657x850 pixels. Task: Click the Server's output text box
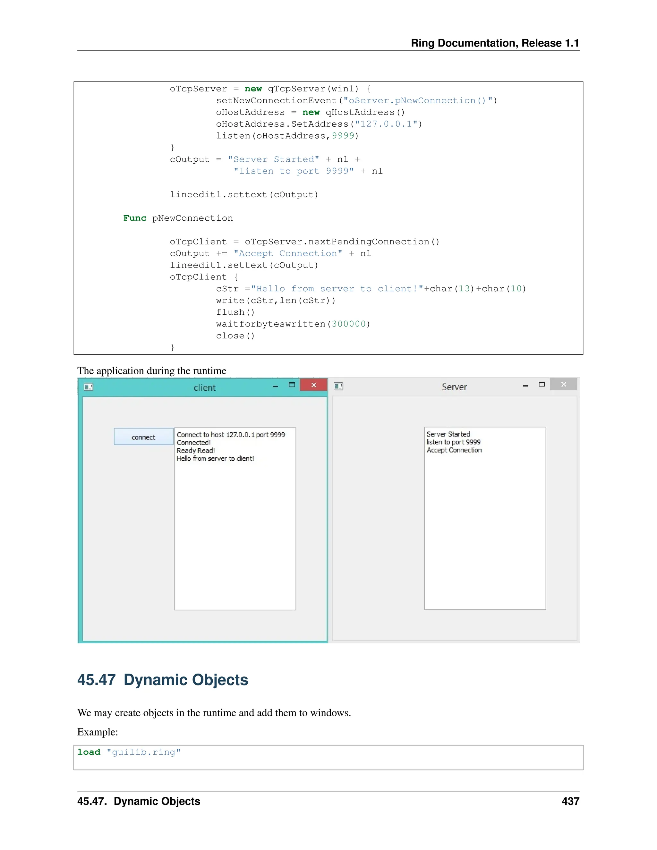[x=485, y=537]
